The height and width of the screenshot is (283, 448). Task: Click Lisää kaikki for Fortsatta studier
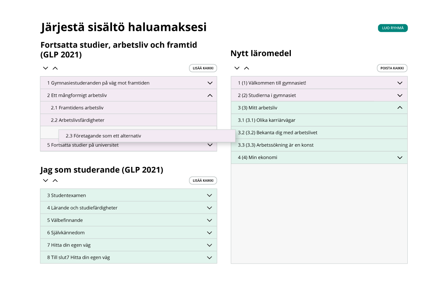point(203,68)
